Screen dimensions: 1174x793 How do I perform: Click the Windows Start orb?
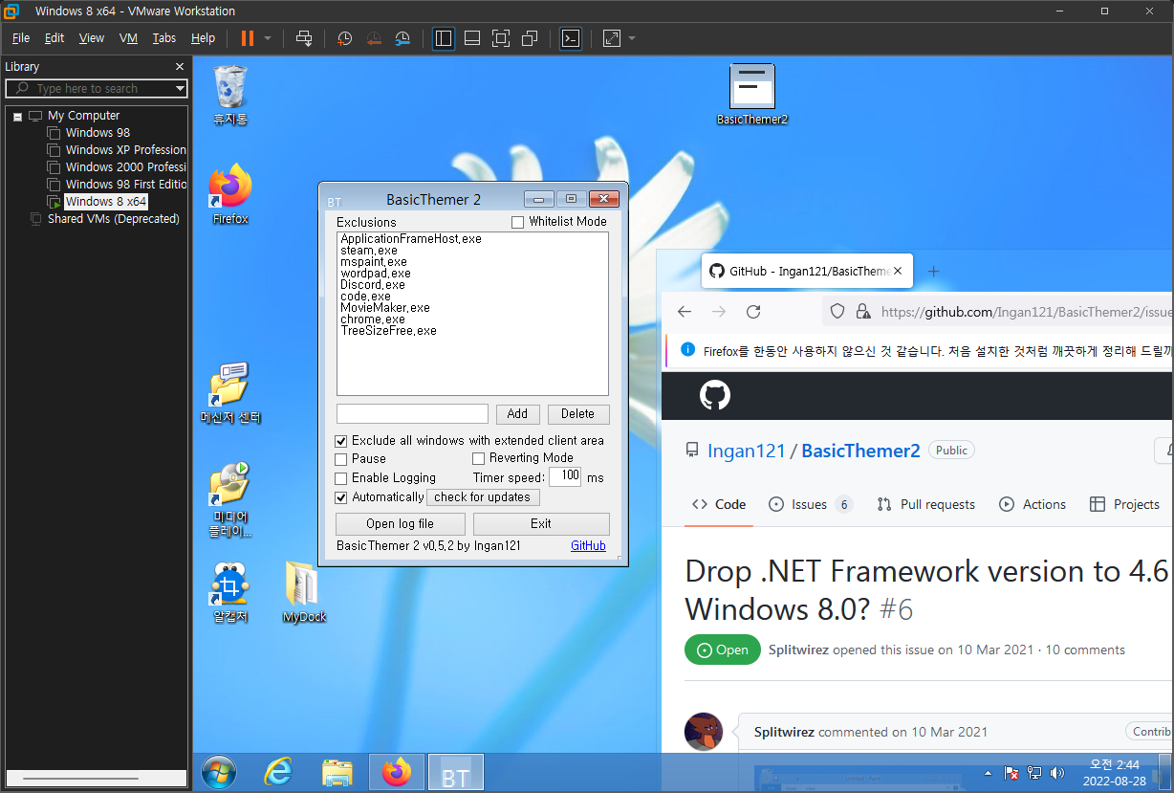(219, 772)
